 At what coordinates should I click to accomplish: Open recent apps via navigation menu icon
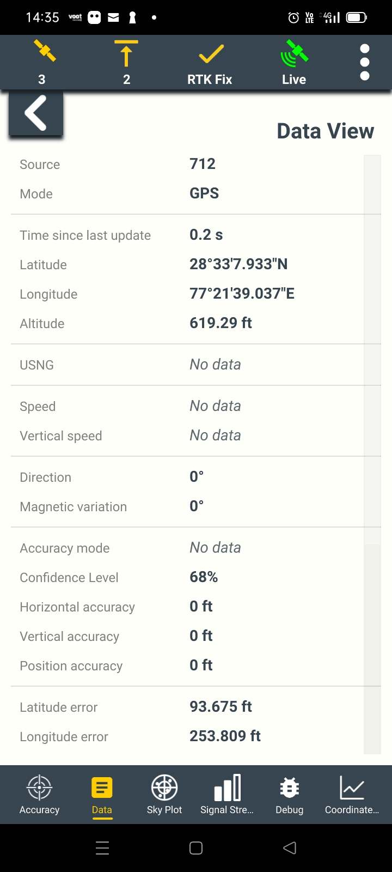coord(102,847)
